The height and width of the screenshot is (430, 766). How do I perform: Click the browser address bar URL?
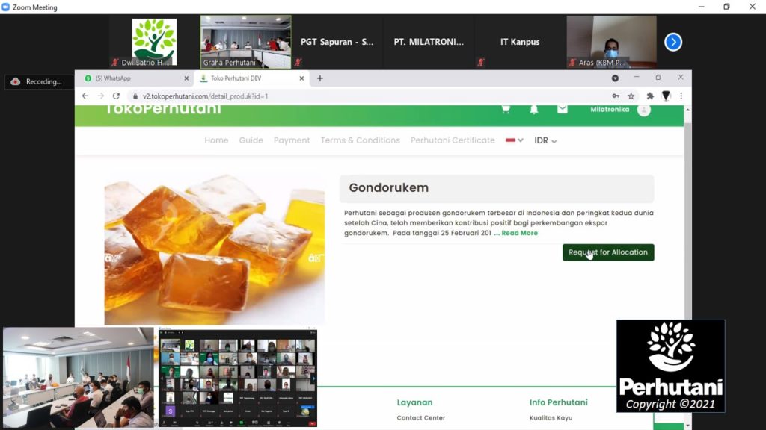tap(205, 96)
